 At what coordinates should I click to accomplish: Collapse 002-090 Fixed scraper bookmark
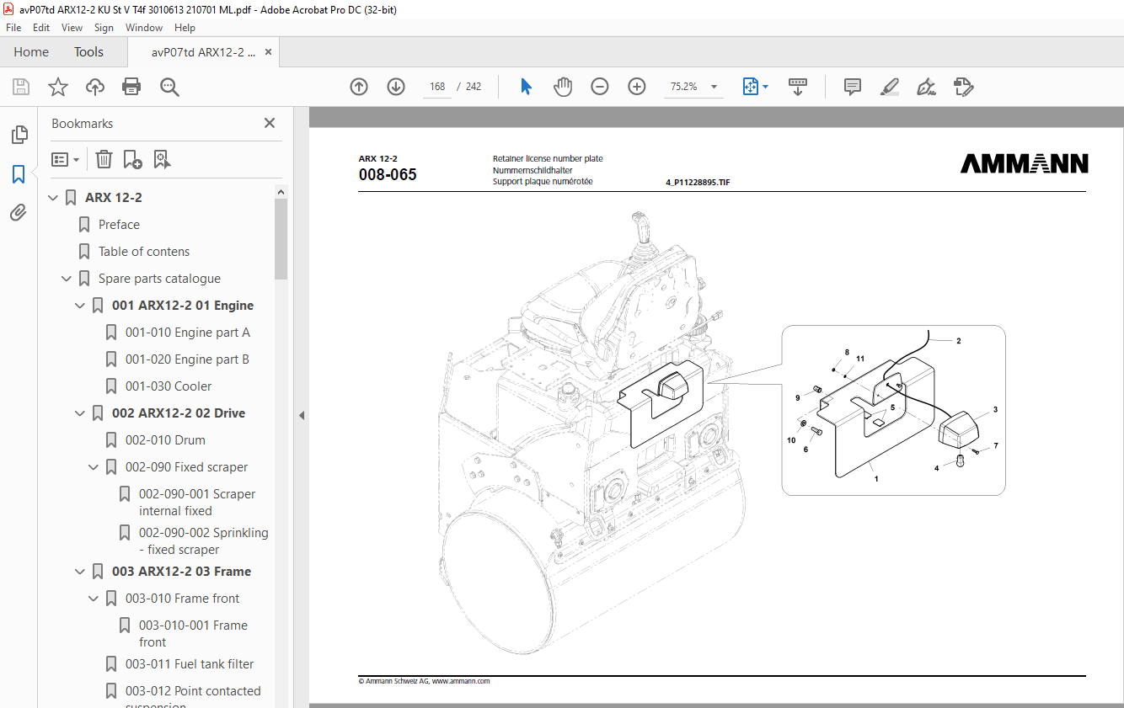(x=94, y=467)
